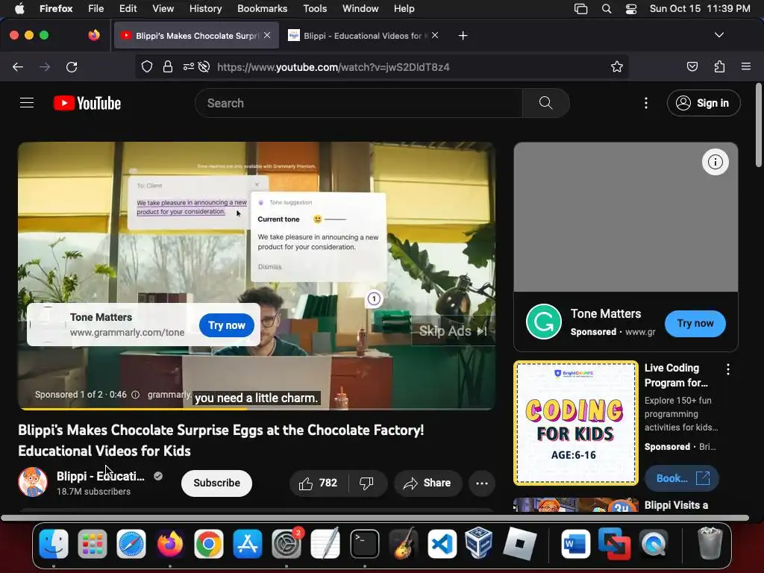Click the ad info icon next to Sponsored
Screen dimensions: 764x573
[136, 395]
